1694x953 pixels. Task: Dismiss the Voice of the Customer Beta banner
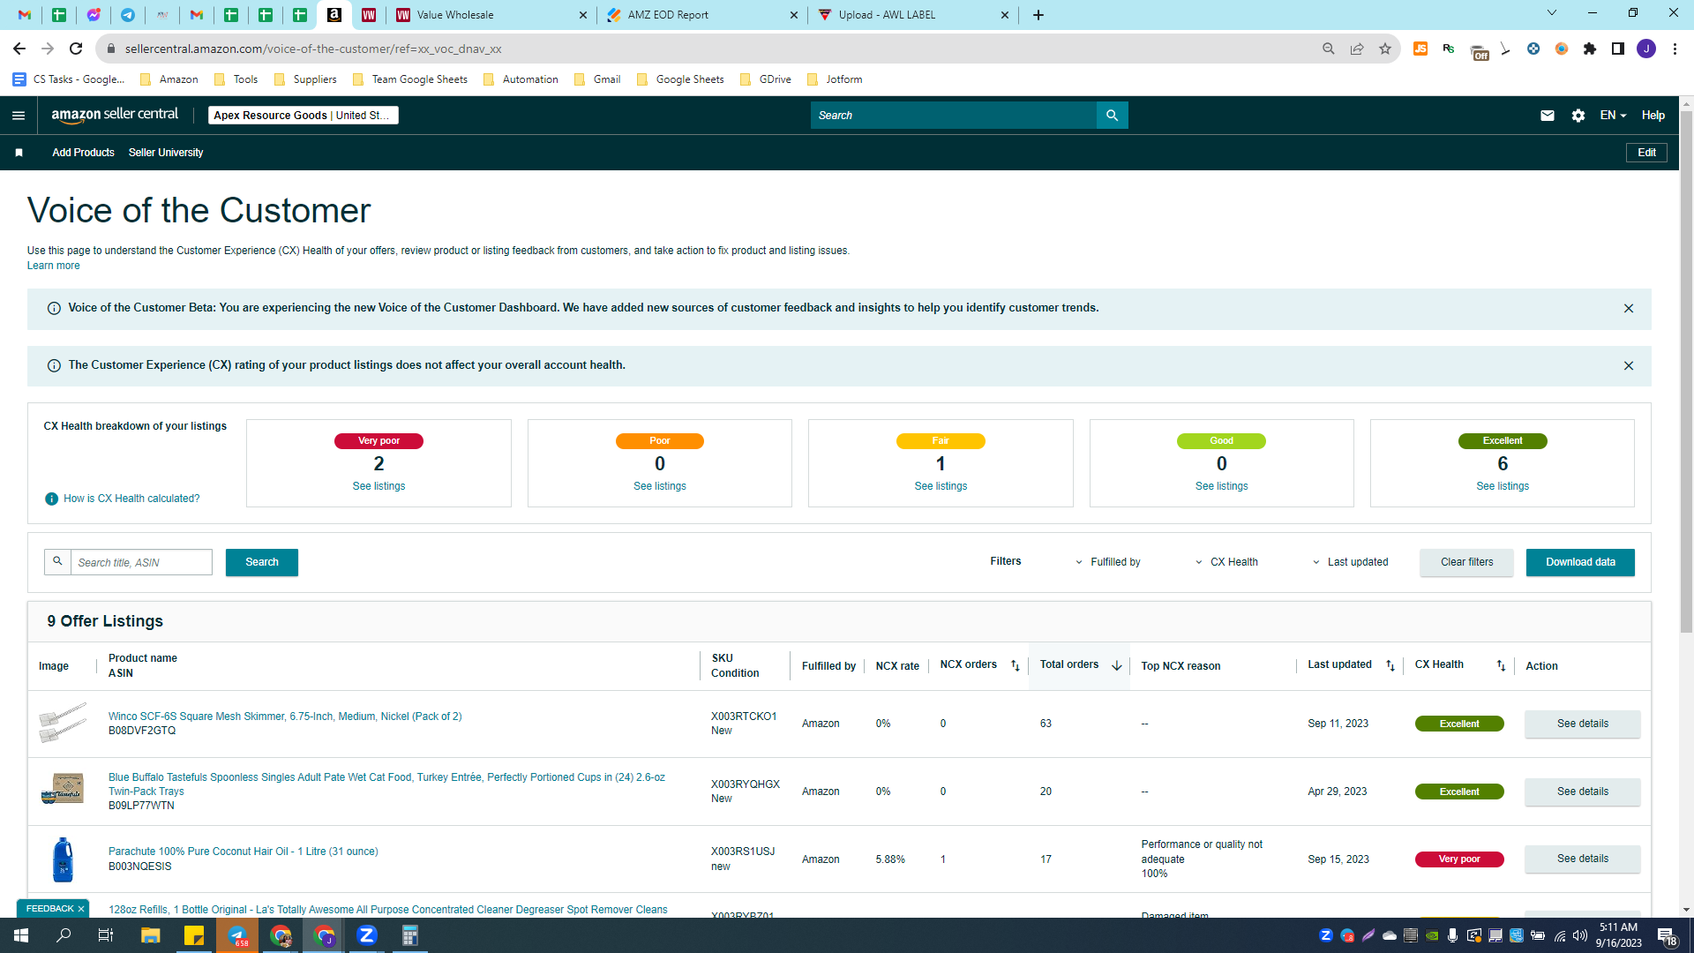1629,309
